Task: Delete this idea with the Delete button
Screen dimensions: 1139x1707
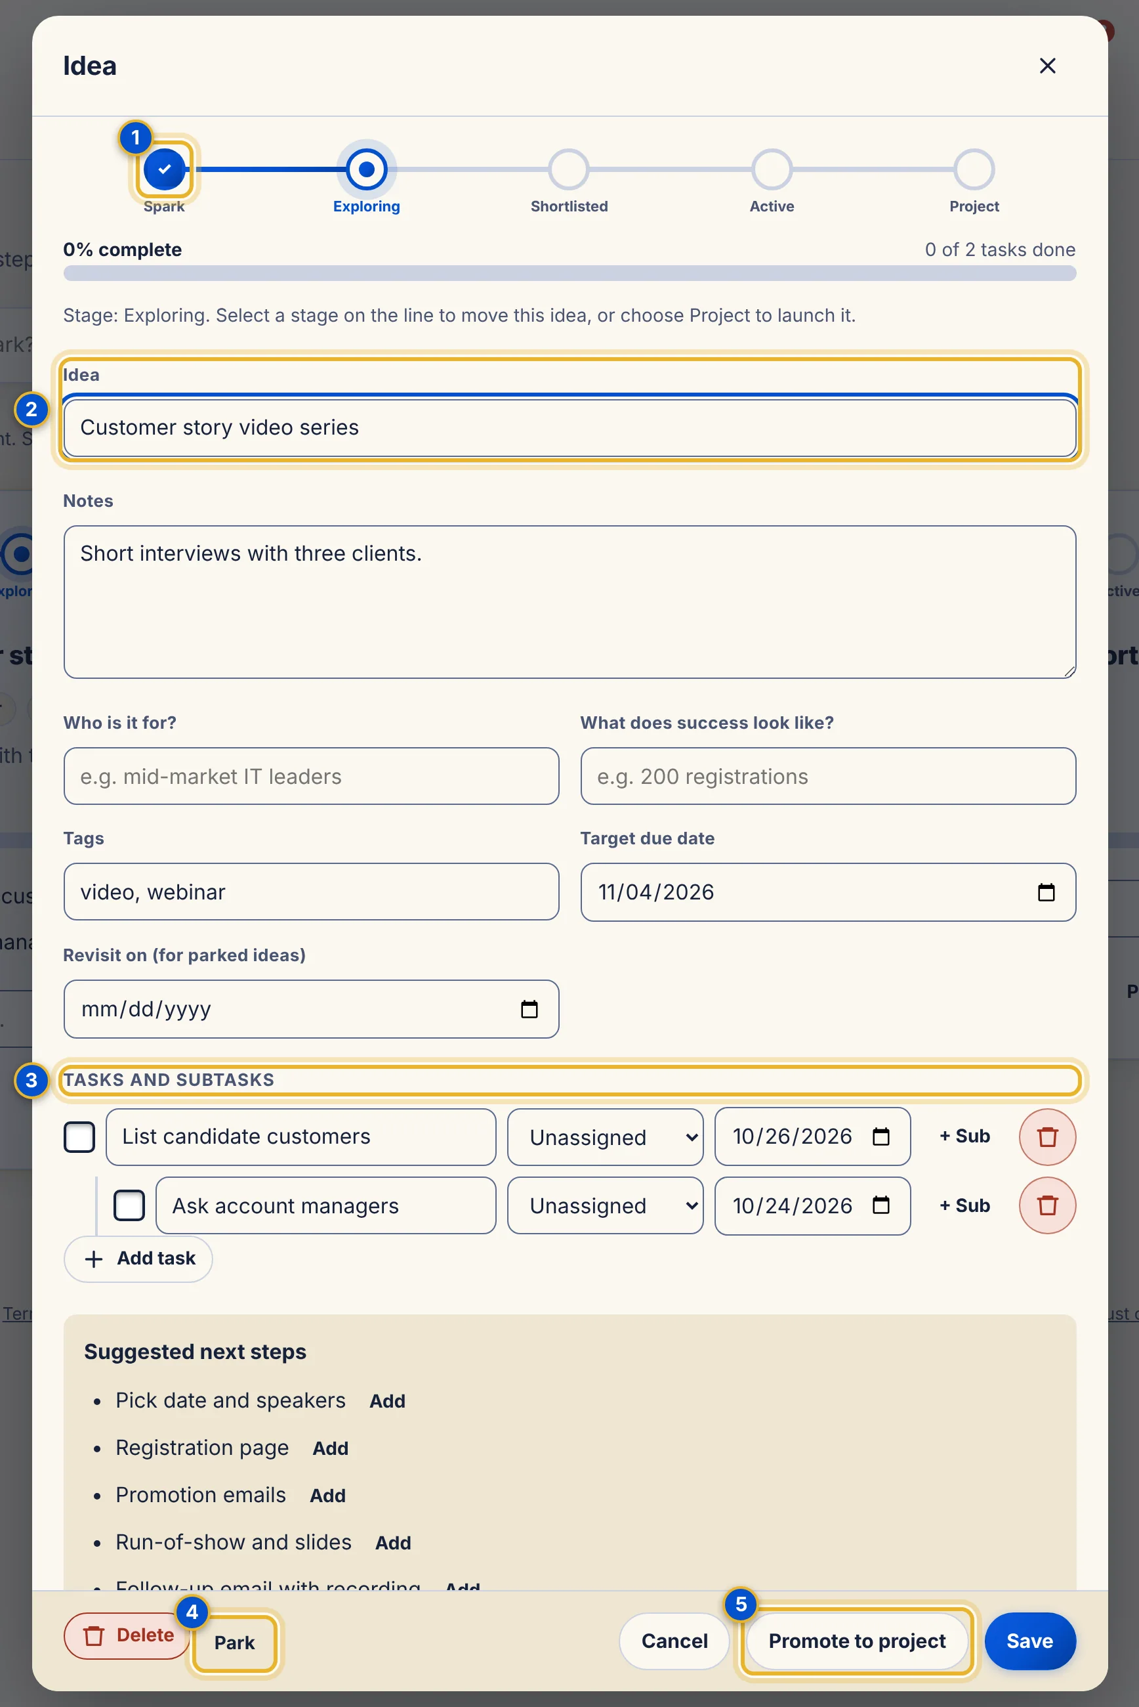Action: (x=127, y=1636)
